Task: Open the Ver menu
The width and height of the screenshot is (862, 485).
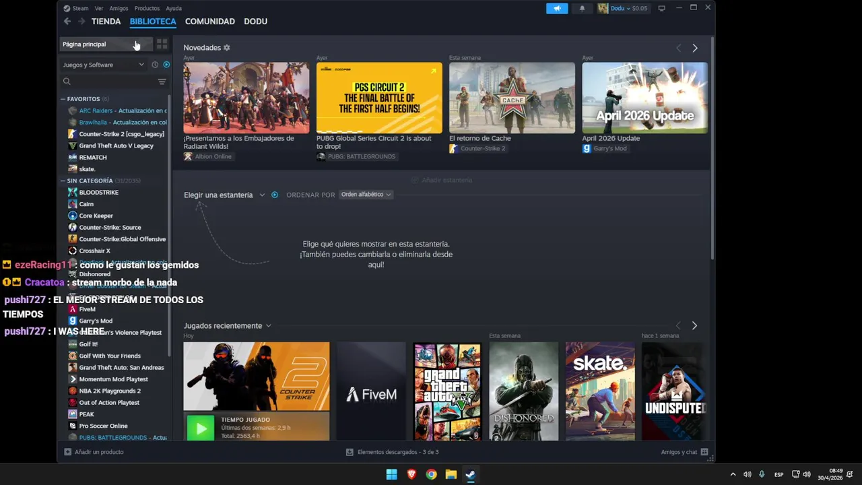Action: pyautogui.click(x=99, y=8)
